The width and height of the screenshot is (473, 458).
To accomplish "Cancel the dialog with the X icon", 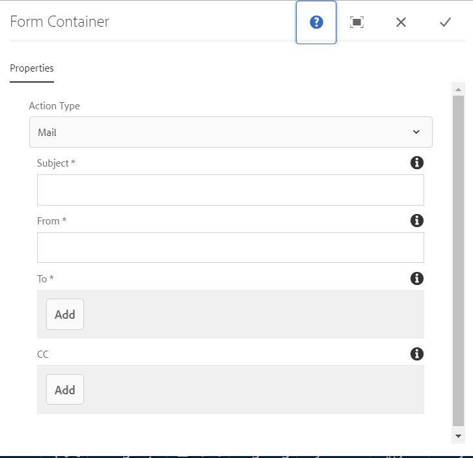I will 401,22.
